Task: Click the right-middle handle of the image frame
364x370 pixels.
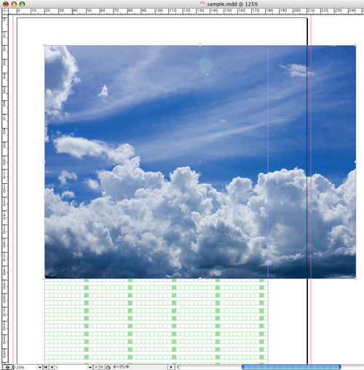Action: pyautogui.click(x=356, y=161)
